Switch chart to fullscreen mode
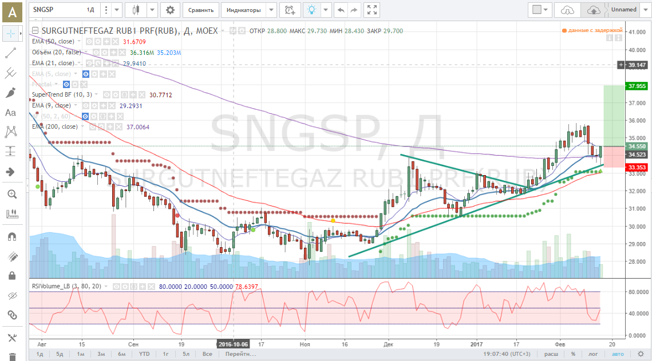This screenshot has width=652, height=361. tap(372, 10)
